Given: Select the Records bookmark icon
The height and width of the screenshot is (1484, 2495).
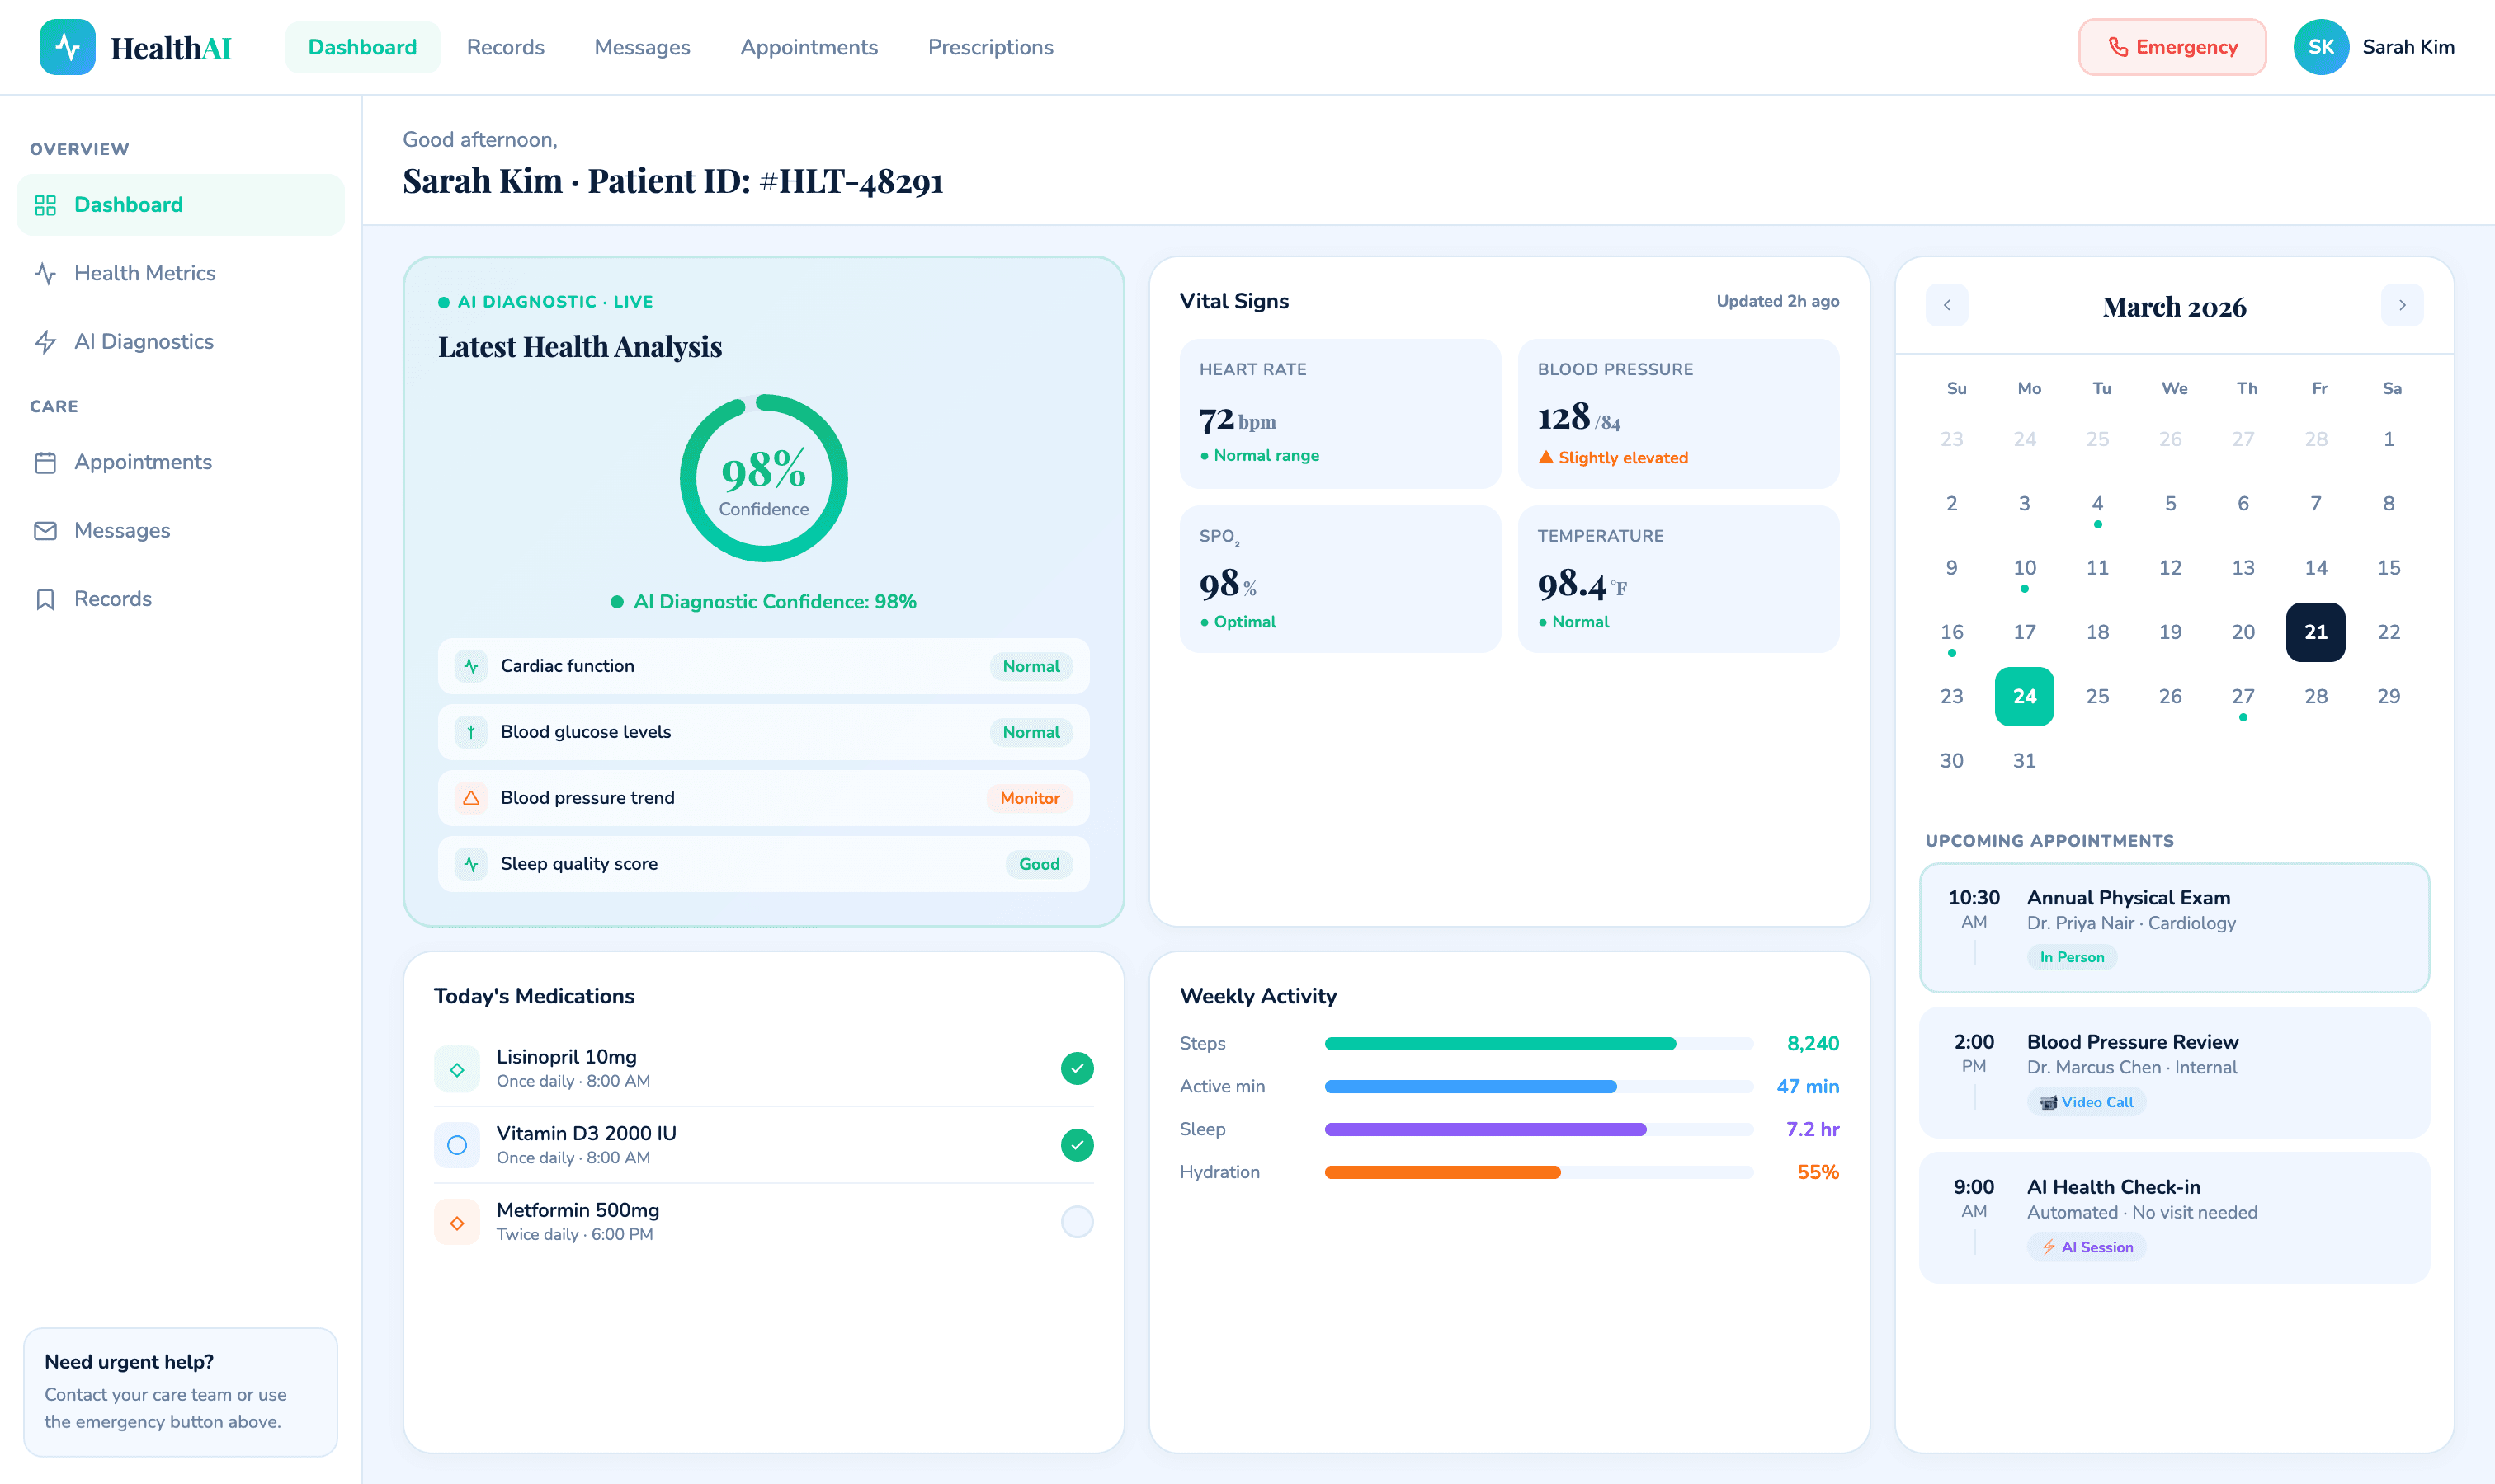Looking at the screenshot, I should tap(47, 598).
